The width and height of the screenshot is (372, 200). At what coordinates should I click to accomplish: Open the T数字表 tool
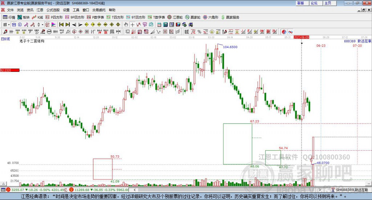(x=156, y=17)
